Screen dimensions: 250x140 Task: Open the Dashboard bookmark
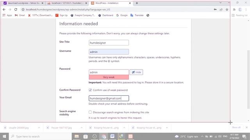click(x=105, y=15)
